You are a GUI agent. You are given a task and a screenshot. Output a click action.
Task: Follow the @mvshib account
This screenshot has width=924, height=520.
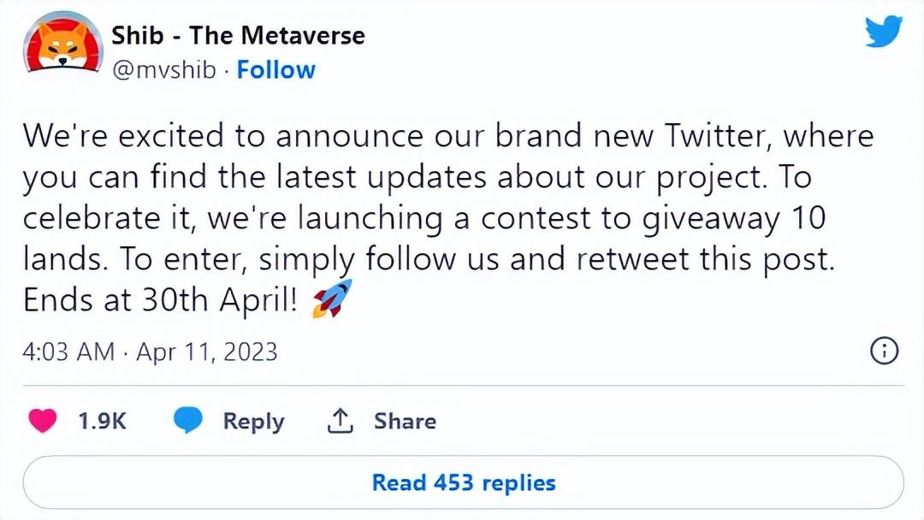[275, 69]
